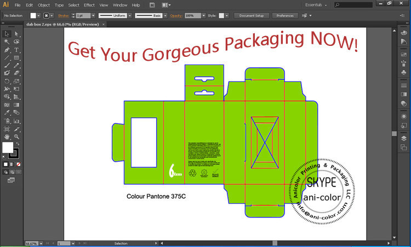
Task: Select the Pen tool
Action: (x=7, y=50)
